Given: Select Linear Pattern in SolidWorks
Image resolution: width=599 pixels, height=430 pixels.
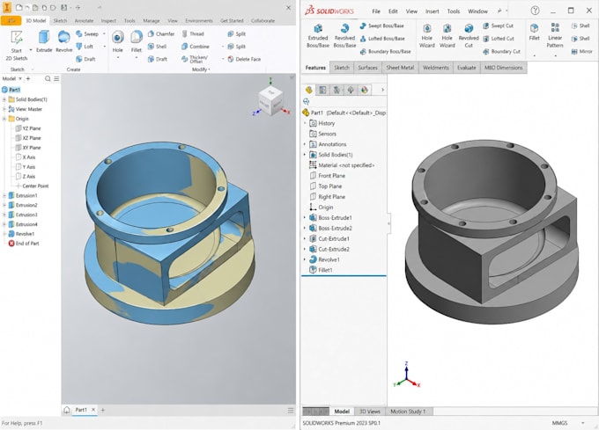Looking at the screenshot, I should pyautogui.click(x=555, y=35).
